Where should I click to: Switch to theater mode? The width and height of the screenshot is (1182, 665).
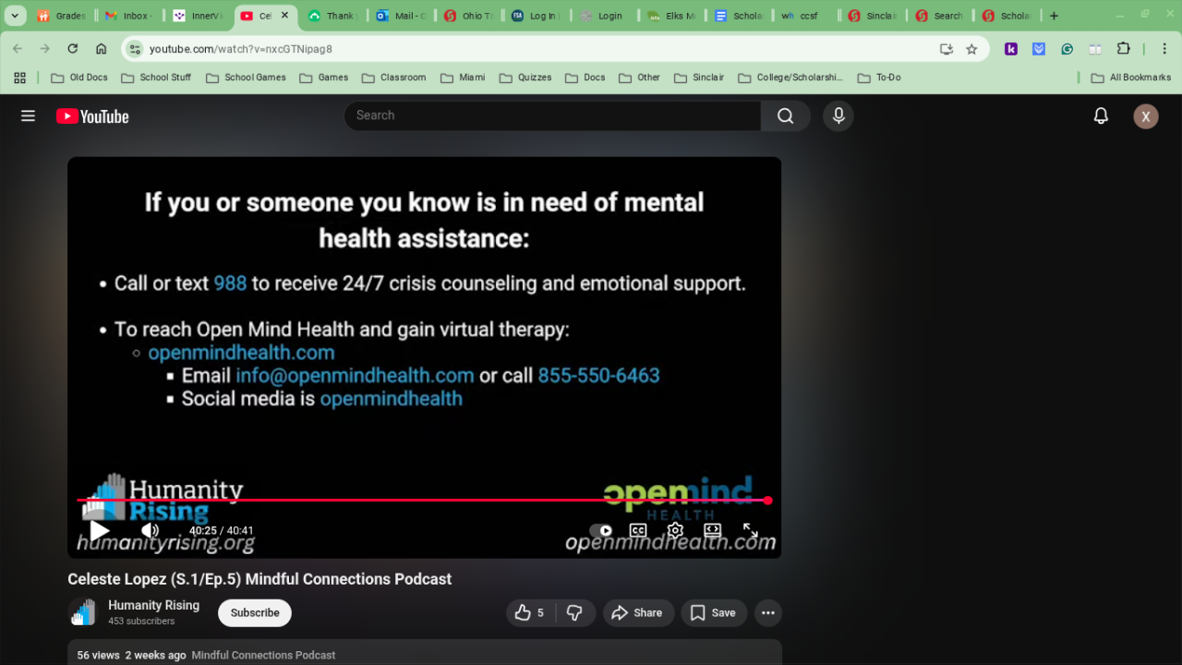(x=712, y=530)
